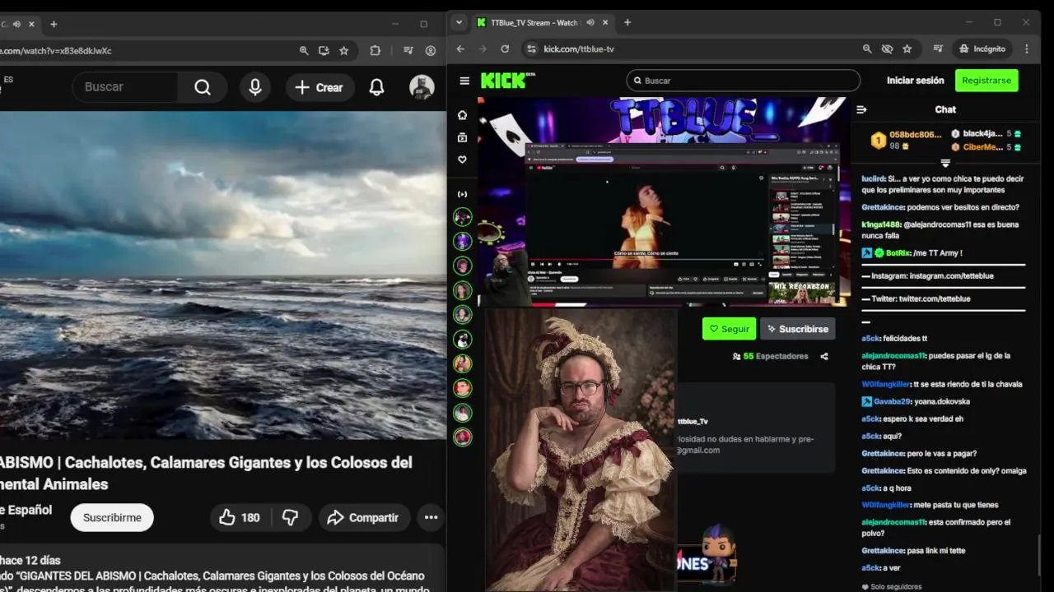Go back in Kick browser window
This screenshot has width=1054, height=592.
[460, 49]
